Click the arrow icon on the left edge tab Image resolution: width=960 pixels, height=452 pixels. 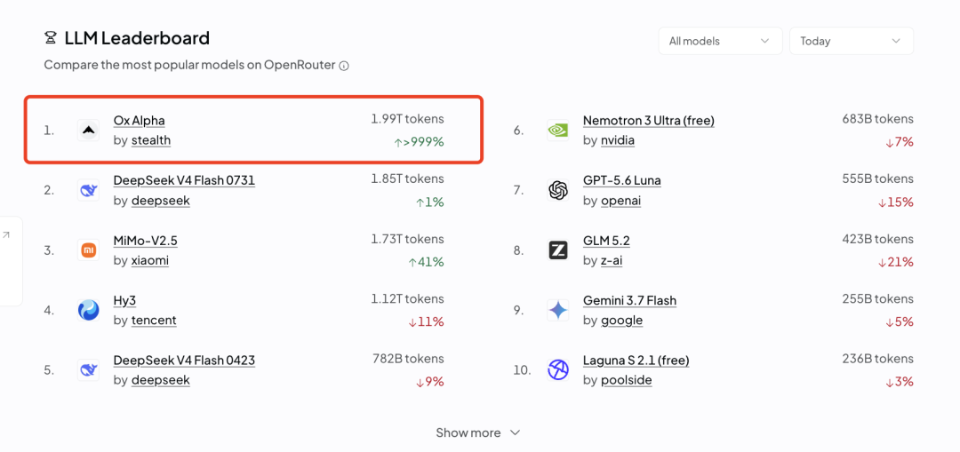(6, 234)
